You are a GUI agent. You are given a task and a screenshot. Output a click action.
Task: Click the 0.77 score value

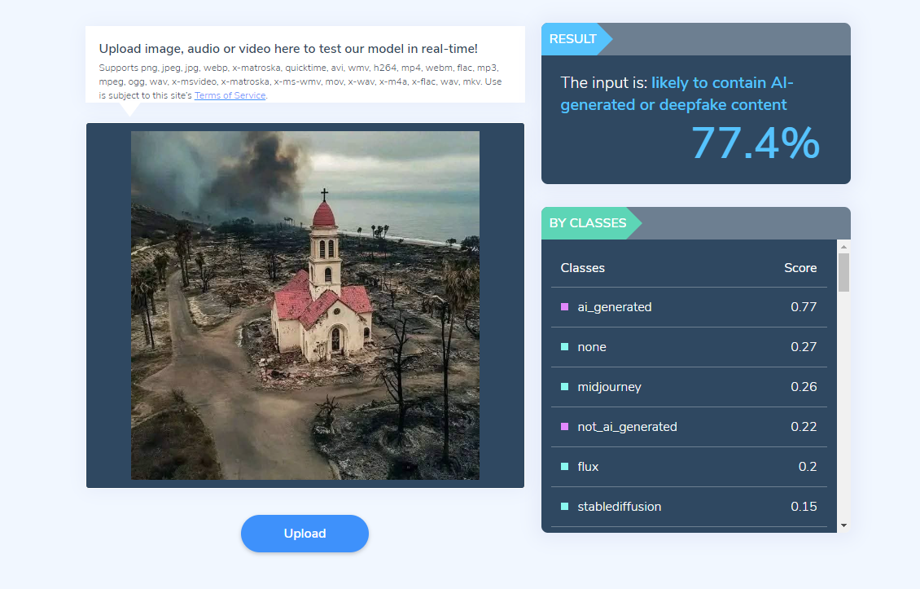(804, 307)
